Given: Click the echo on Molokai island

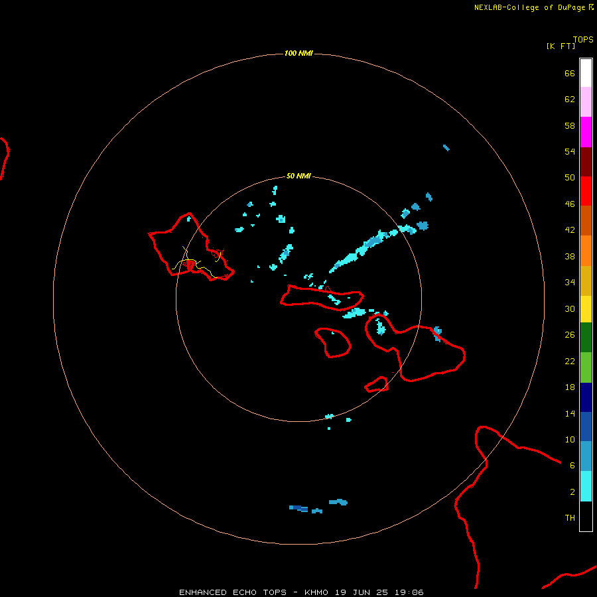Looking at the screenshot, I should [335, 300].
